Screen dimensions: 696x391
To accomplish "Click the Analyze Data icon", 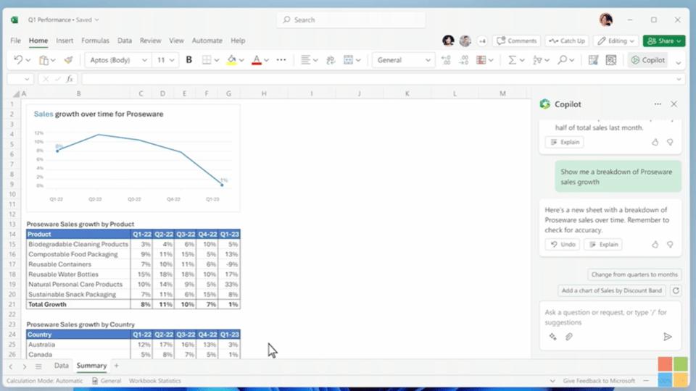I will click(611, 60).
